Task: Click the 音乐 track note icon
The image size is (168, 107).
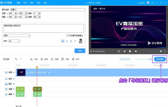Action: pyautogui.click(x=6, y=79)
